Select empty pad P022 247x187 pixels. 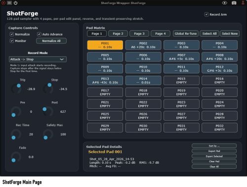[143, 104]
